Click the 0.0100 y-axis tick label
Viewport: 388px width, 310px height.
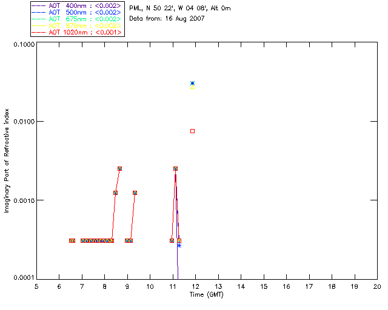pyautogui.click(x=24, y=122)
